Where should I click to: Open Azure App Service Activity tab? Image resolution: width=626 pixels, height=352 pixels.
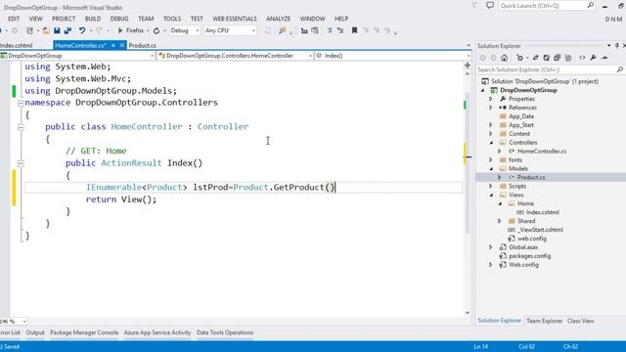[x=157, y=332]
